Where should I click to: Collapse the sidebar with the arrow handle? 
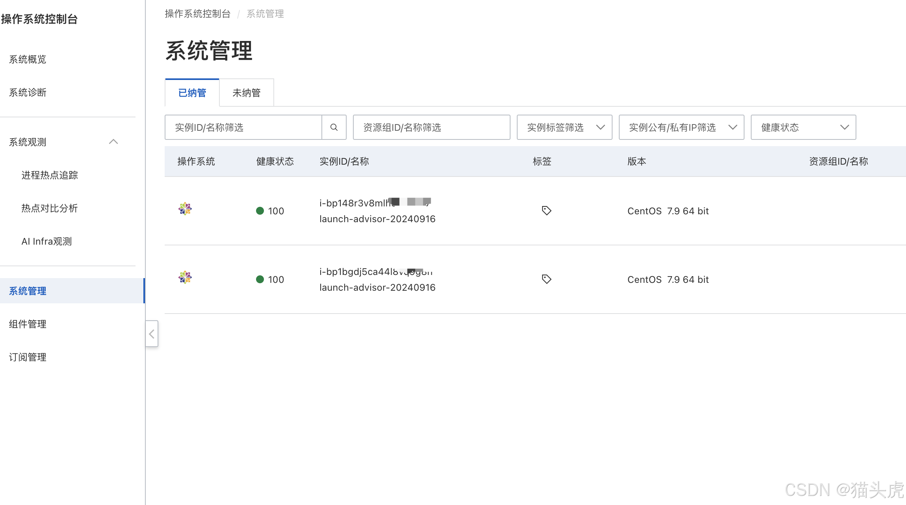(152, 334)
